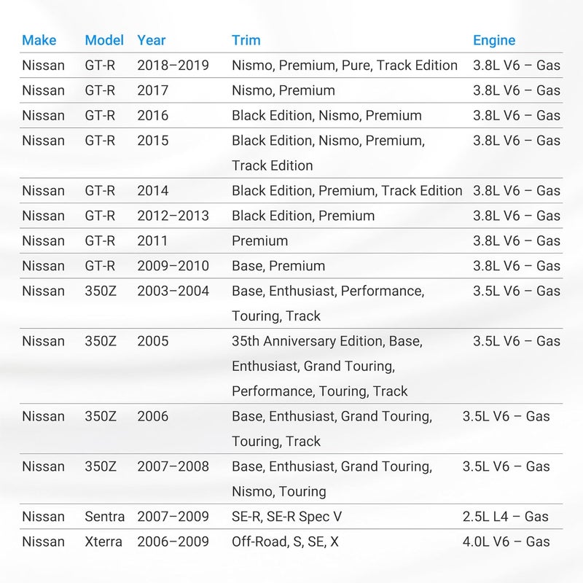Click the Make column header
Image resolution: width=583 pixels, height=583 pixels.
39,40
